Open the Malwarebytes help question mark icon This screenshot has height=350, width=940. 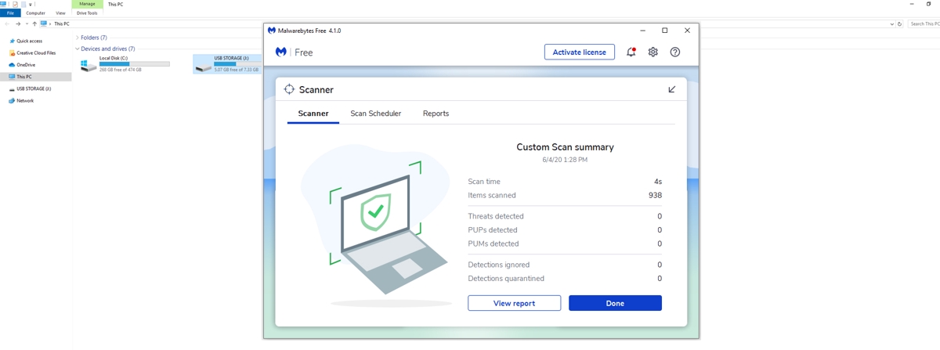[x=674, y=52]
